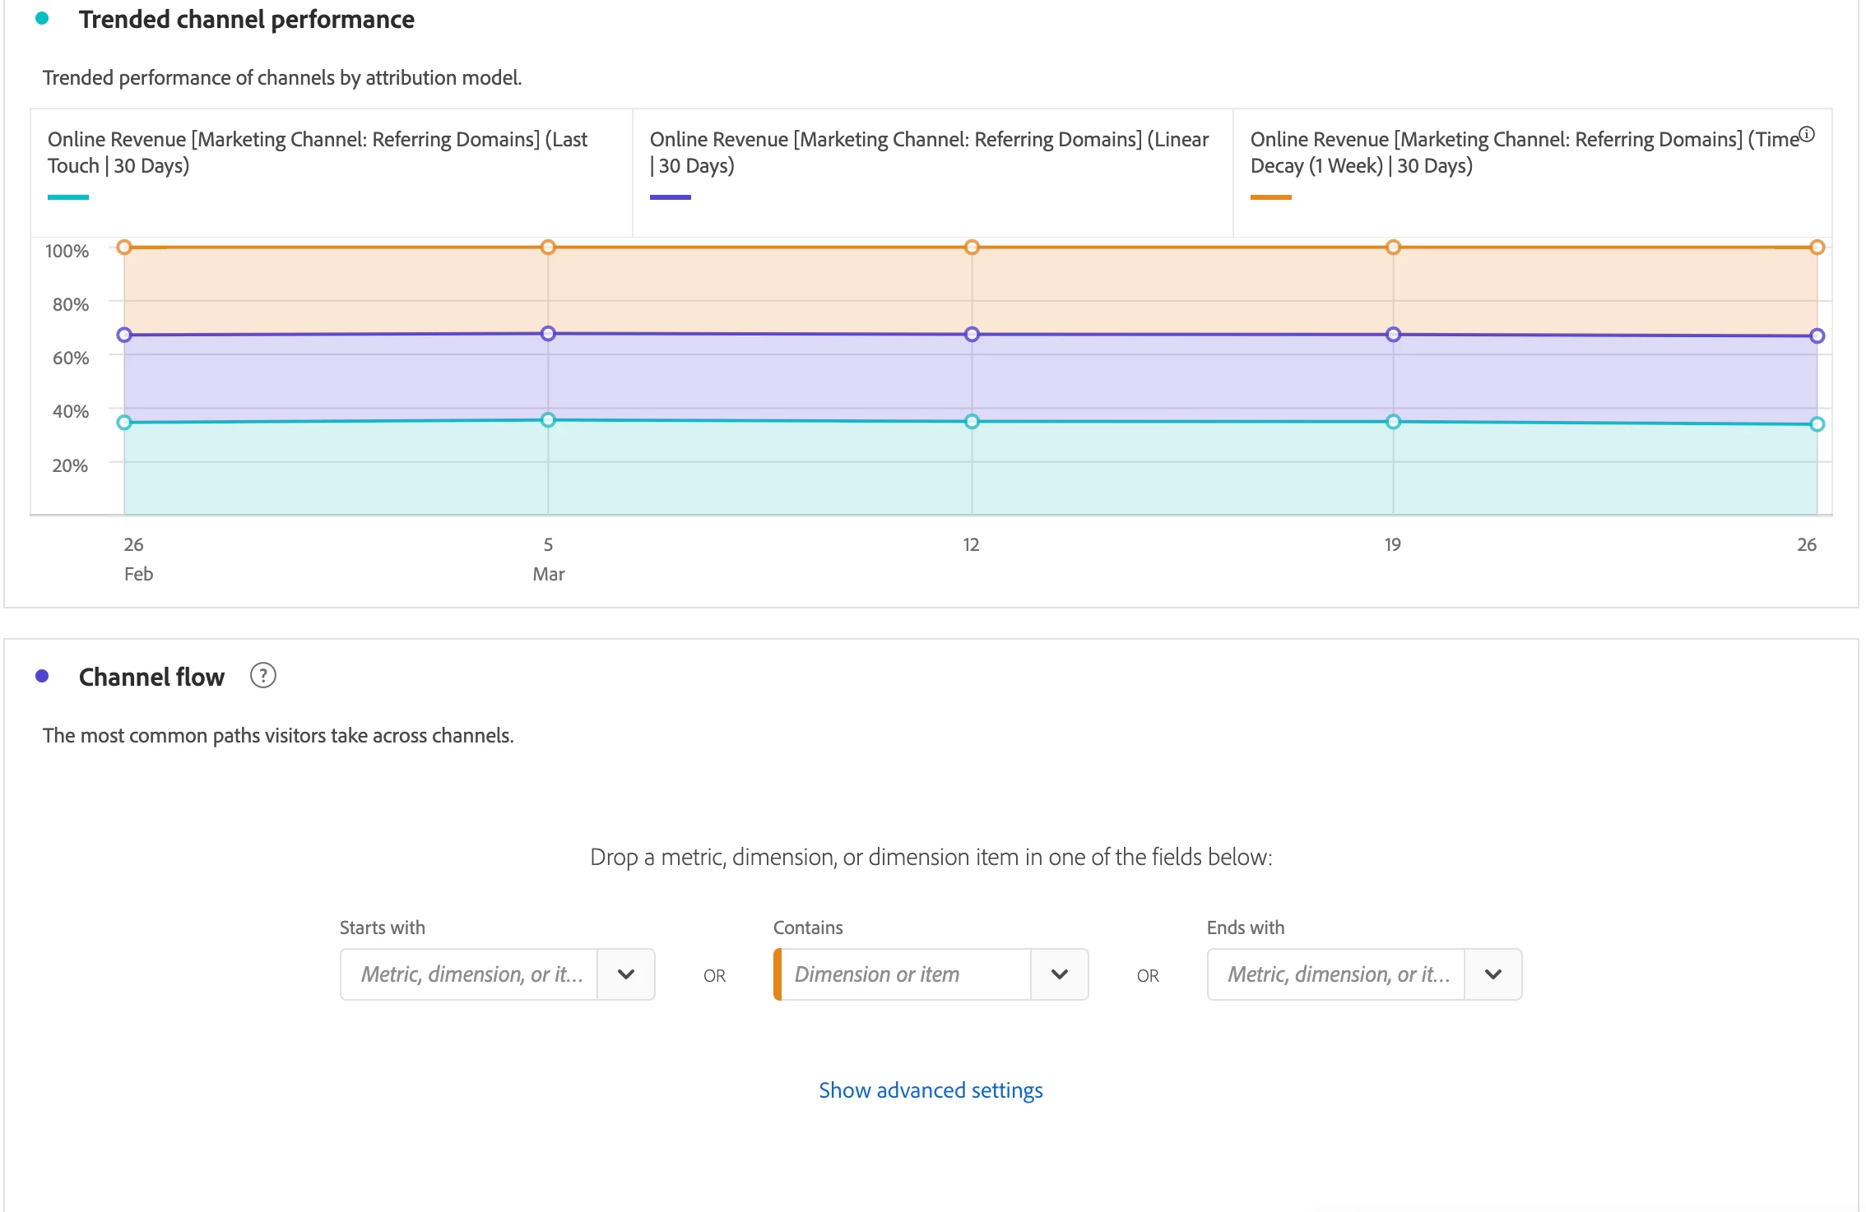Screen dimensions: 1866x1212
Task: Expand the Contains dropdown chevron
Action: pyautogui.click(x=1059, y=974)
